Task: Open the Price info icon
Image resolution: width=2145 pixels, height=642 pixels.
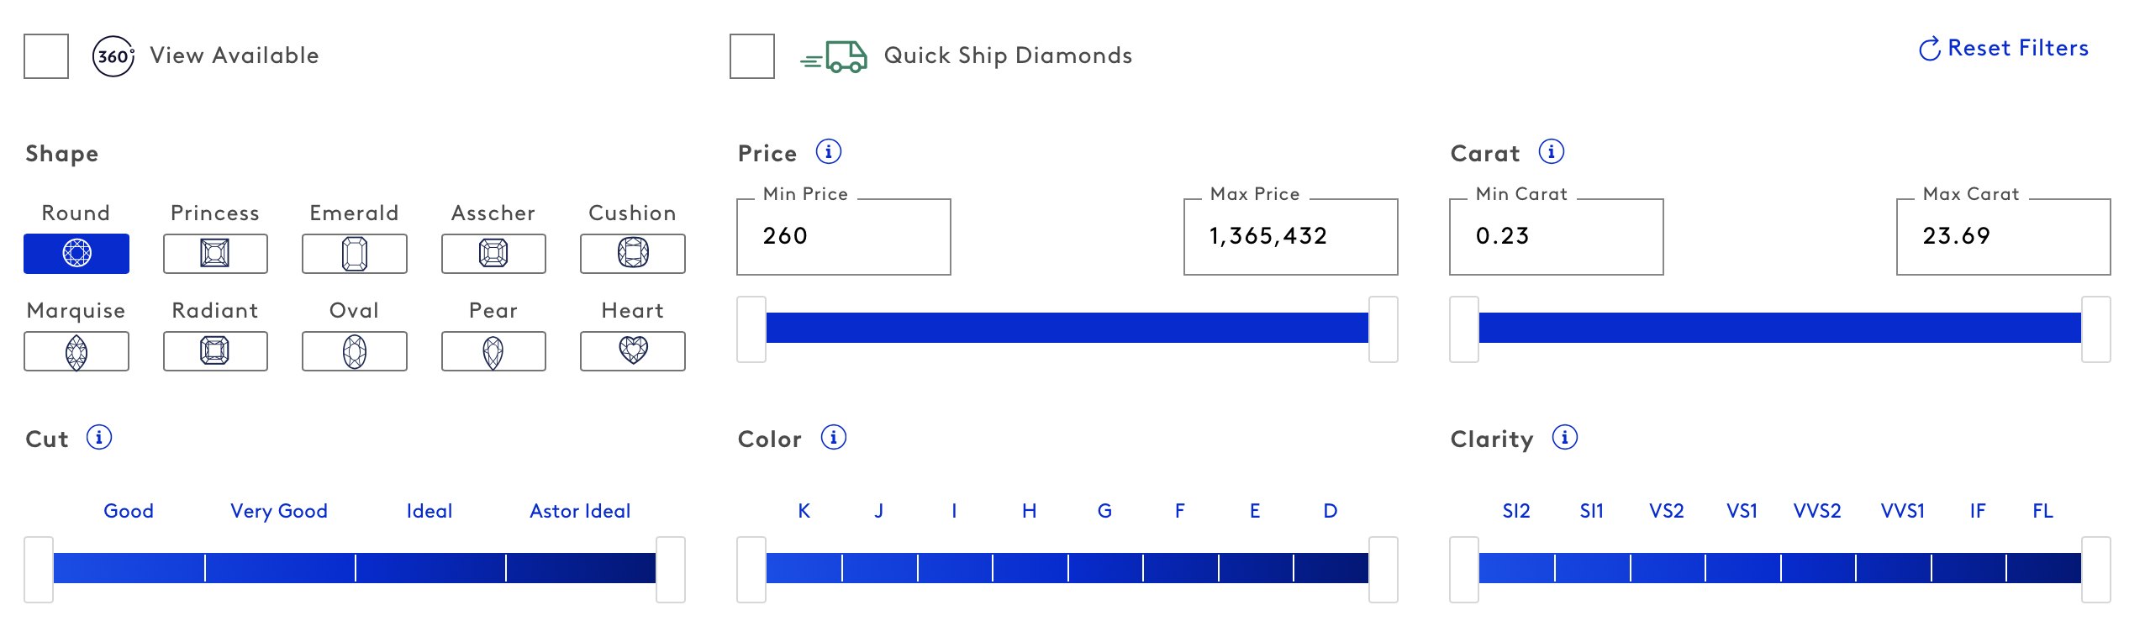Action: [828, 152]
